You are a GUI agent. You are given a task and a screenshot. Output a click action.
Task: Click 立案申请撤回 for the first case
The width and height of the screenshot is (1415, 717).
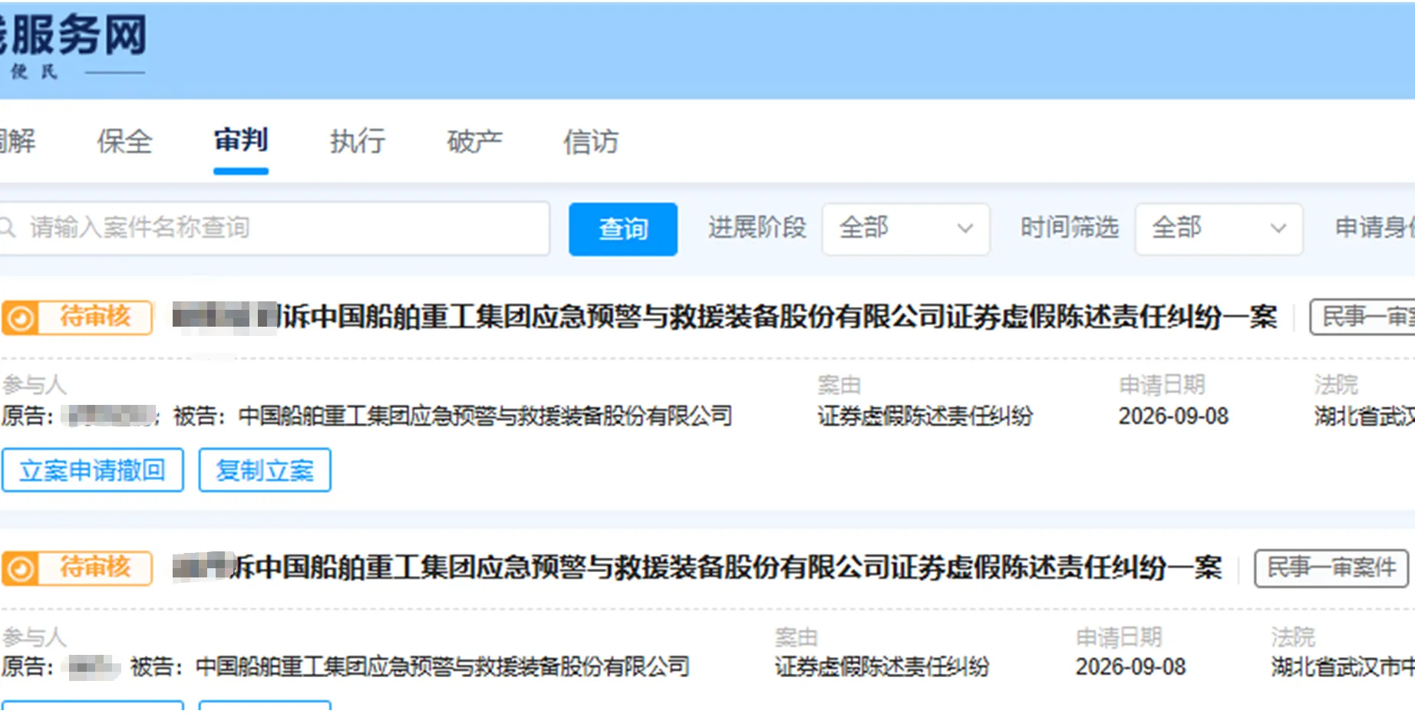tap(92, 470)
